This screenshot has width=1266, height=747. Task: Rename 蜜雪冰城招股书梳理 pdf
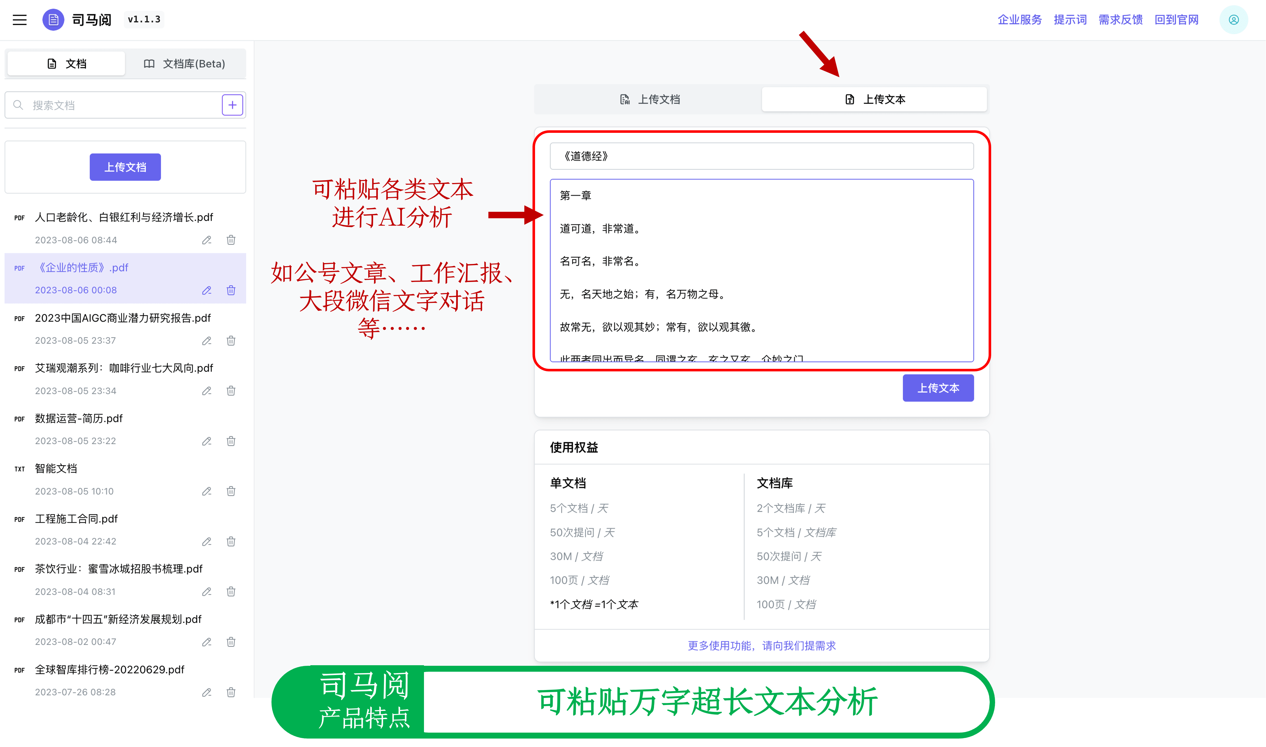click(207, 592)
